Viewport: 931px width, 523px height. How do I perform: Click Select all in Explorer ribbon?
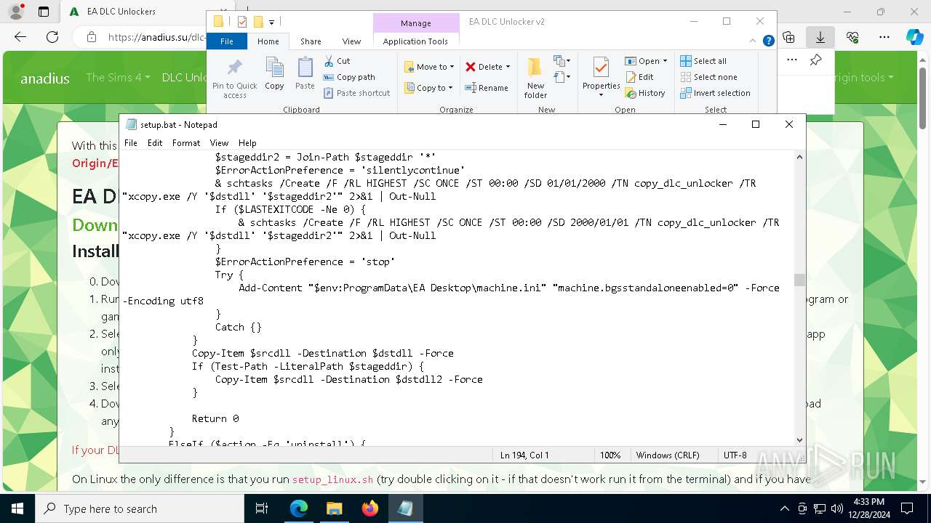point(703,61)
